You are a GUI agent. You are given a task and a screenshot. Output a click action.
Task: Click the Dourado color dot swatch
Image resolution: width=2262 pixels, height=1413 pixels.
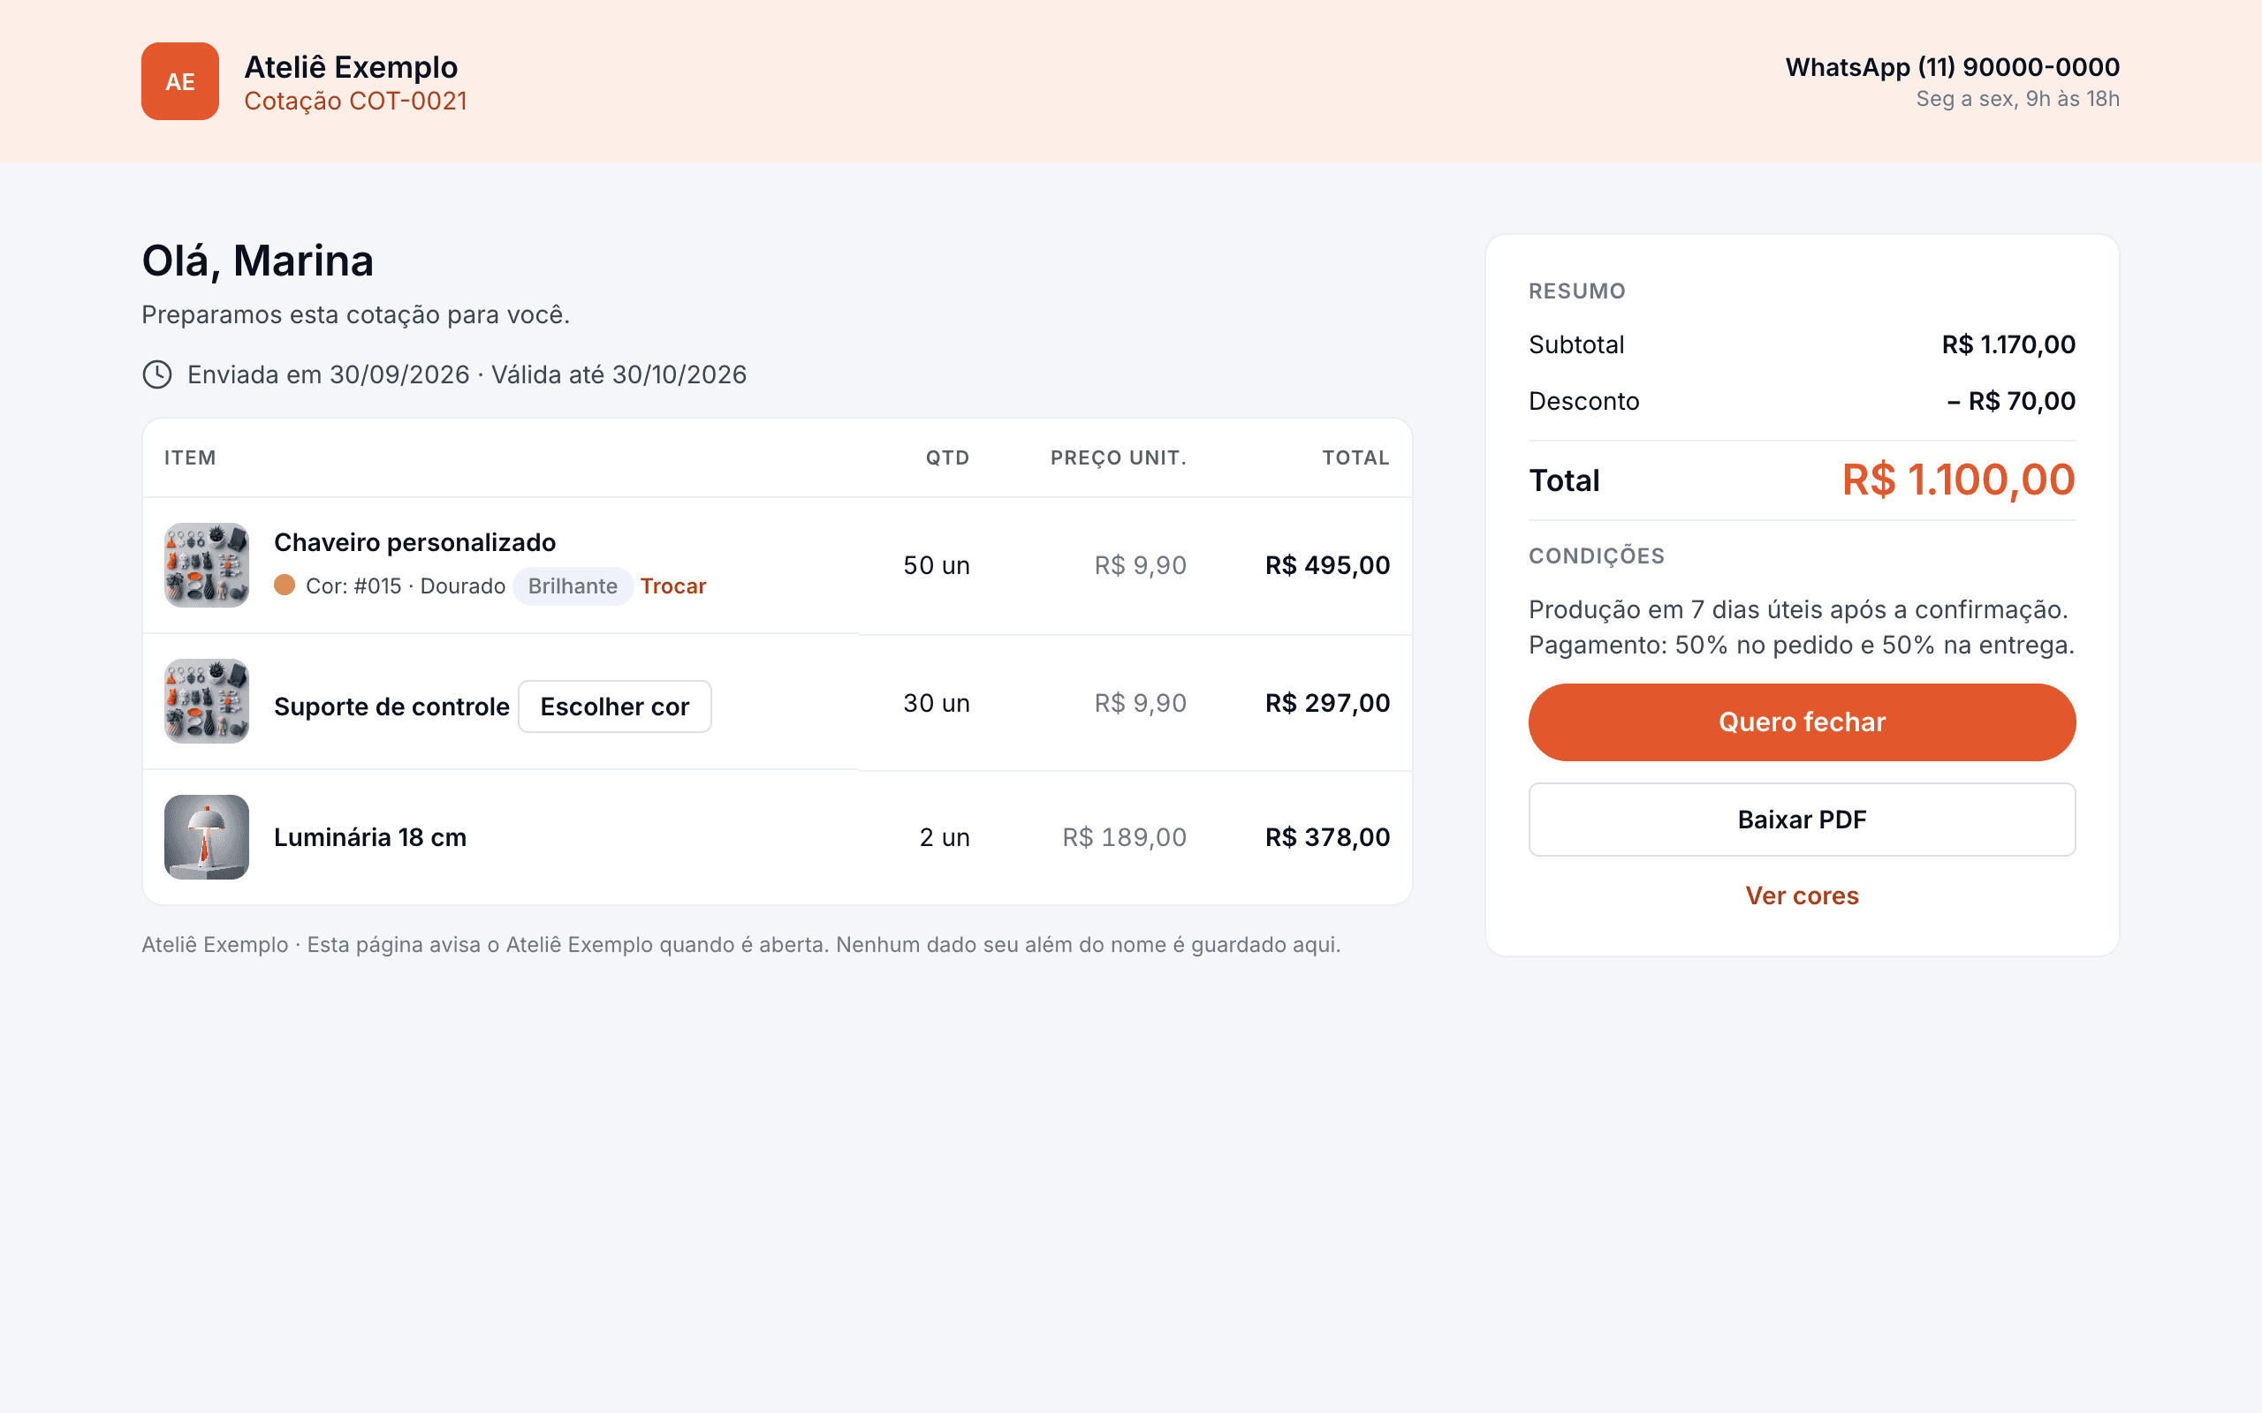285,585
